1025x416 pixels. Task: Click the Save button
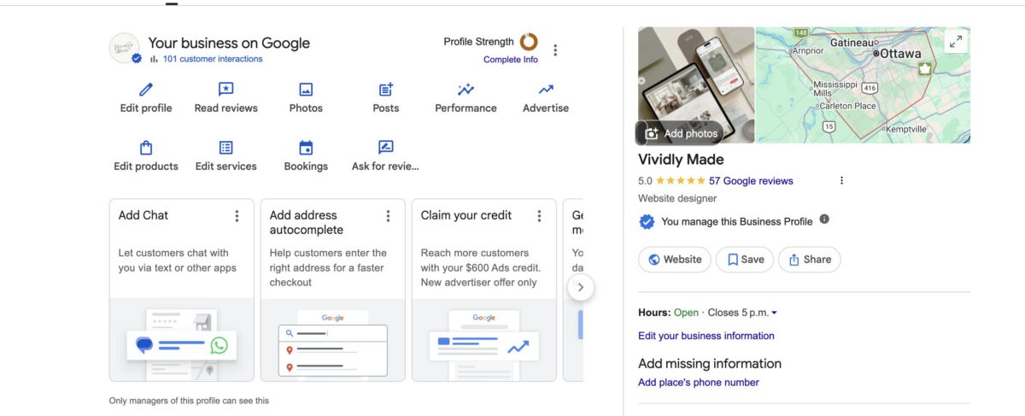click(745, 260)
